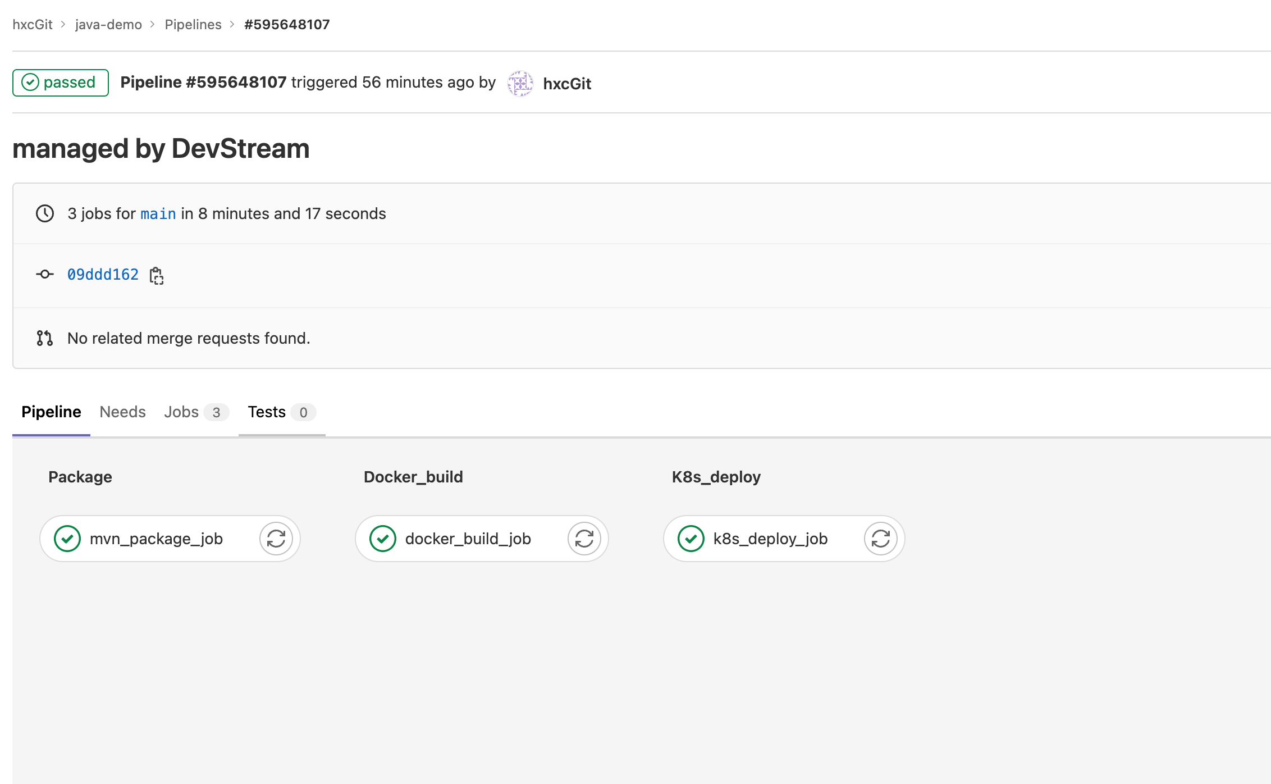Open commit 09ddd162 link
Viewport: 1271px width, 784px height.
[x=103, y=275]
